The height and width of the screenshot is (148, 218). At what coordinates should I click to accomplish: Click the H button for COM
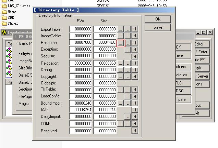135,124
